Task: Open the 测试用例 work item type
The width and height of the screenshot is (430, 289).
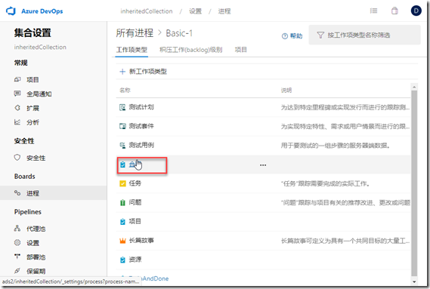Action: click(x=141, y=145)
